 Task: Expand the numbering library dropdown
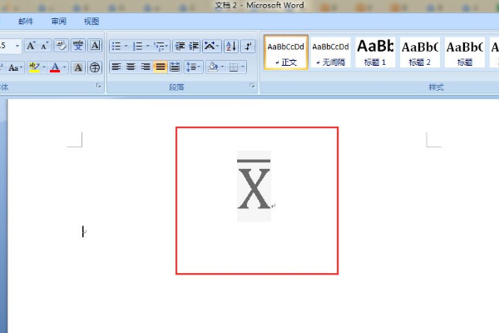point(148,47)
